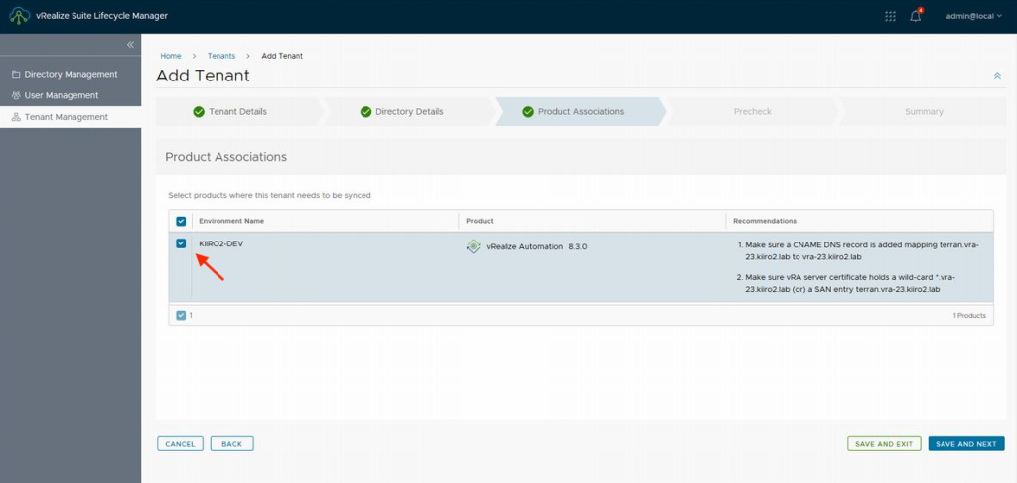Click the Summary step

(924, 111)
